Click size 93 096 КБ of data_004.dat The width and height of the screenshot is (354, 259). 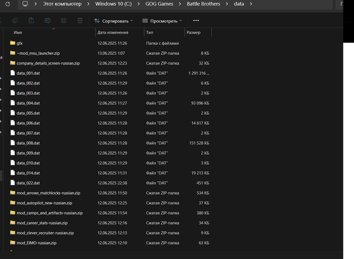[200, 103]
